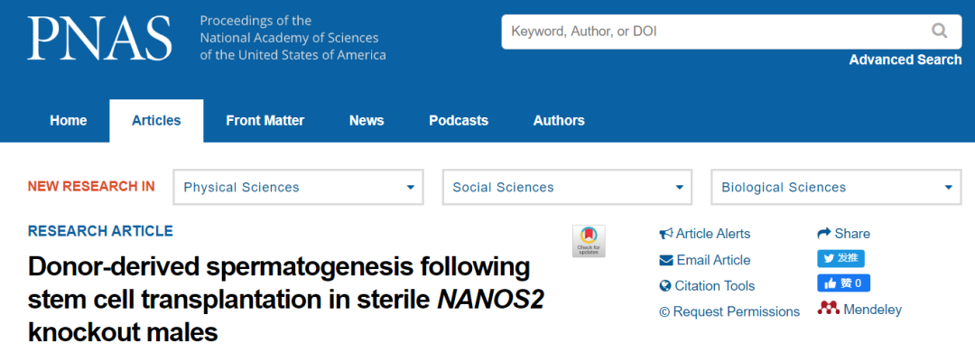
Task: Click the Check for updates badge
Action: pos(589,241)
